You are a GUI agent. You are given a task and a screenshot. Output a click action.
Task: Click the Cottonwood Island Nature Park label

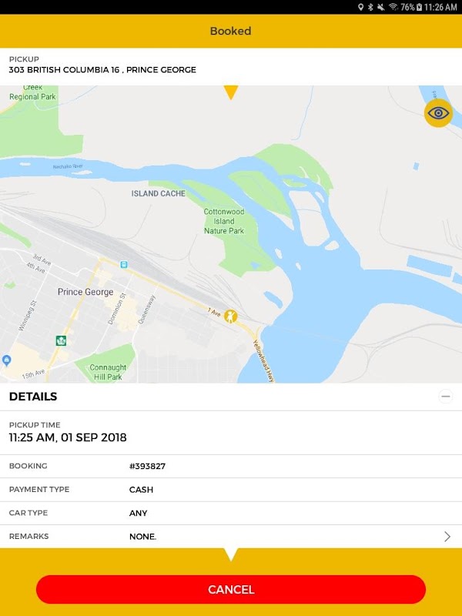click(224, 221)
